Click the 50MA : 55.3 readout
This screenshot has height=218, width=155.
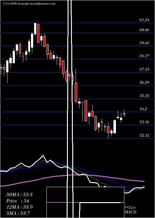point(19,195)
